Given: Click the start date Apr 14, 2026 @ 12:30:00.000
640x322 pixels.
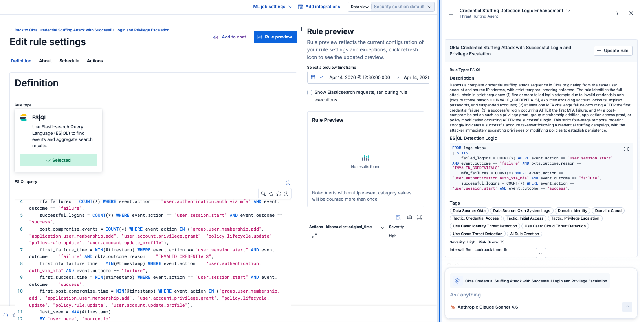Looking at the screenshot, I should (359, 77).
